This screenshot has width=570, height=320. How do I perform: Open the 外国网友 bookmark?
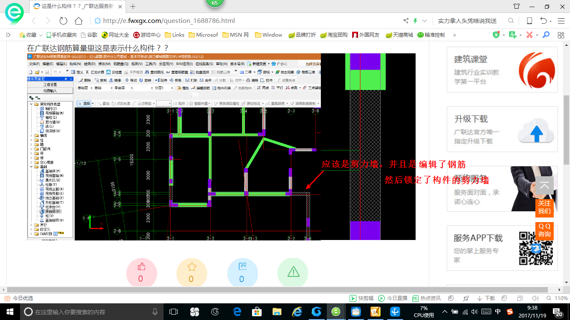point(366,35)
